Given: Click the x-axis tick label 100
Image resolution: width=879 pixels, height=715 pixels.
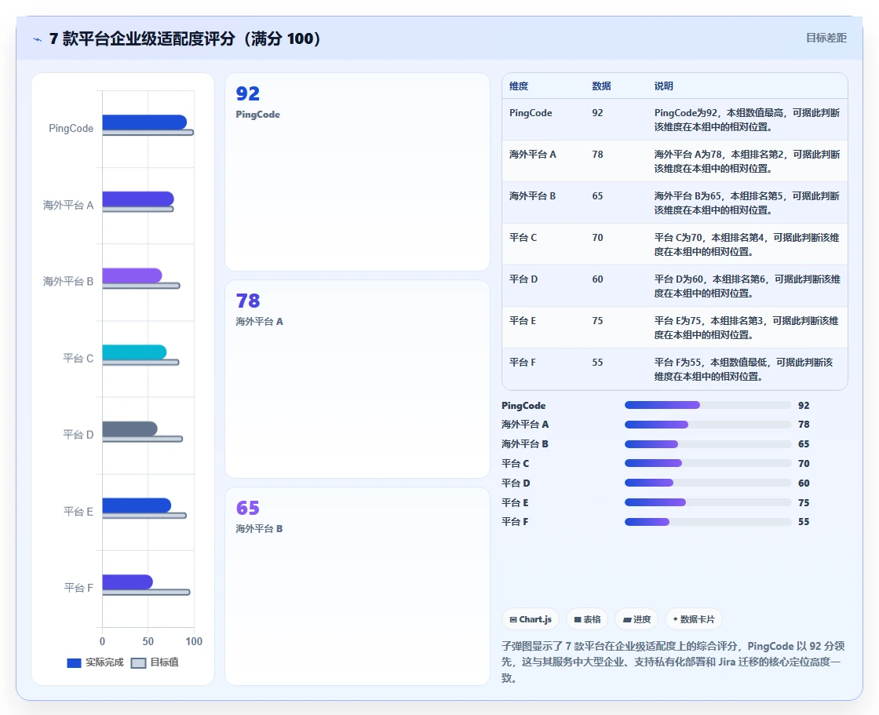Looking at the screenshot, I should click(x=194, y=641).
